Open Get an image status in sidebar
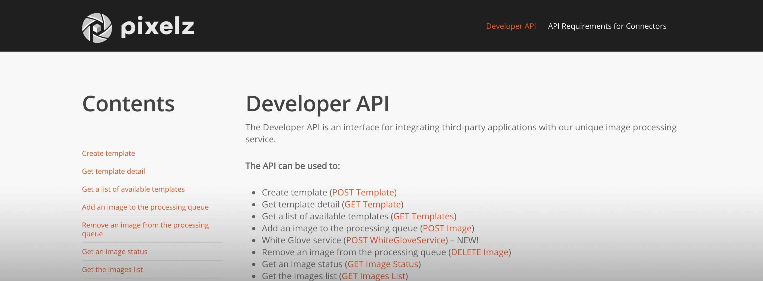763x281 pixels. [115, 251]
